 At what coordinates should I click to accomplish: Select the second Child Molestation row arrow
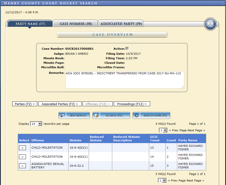(22, 157)
